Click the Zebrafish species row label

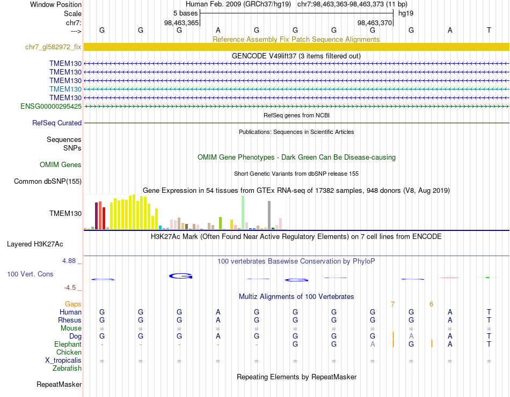67,369
